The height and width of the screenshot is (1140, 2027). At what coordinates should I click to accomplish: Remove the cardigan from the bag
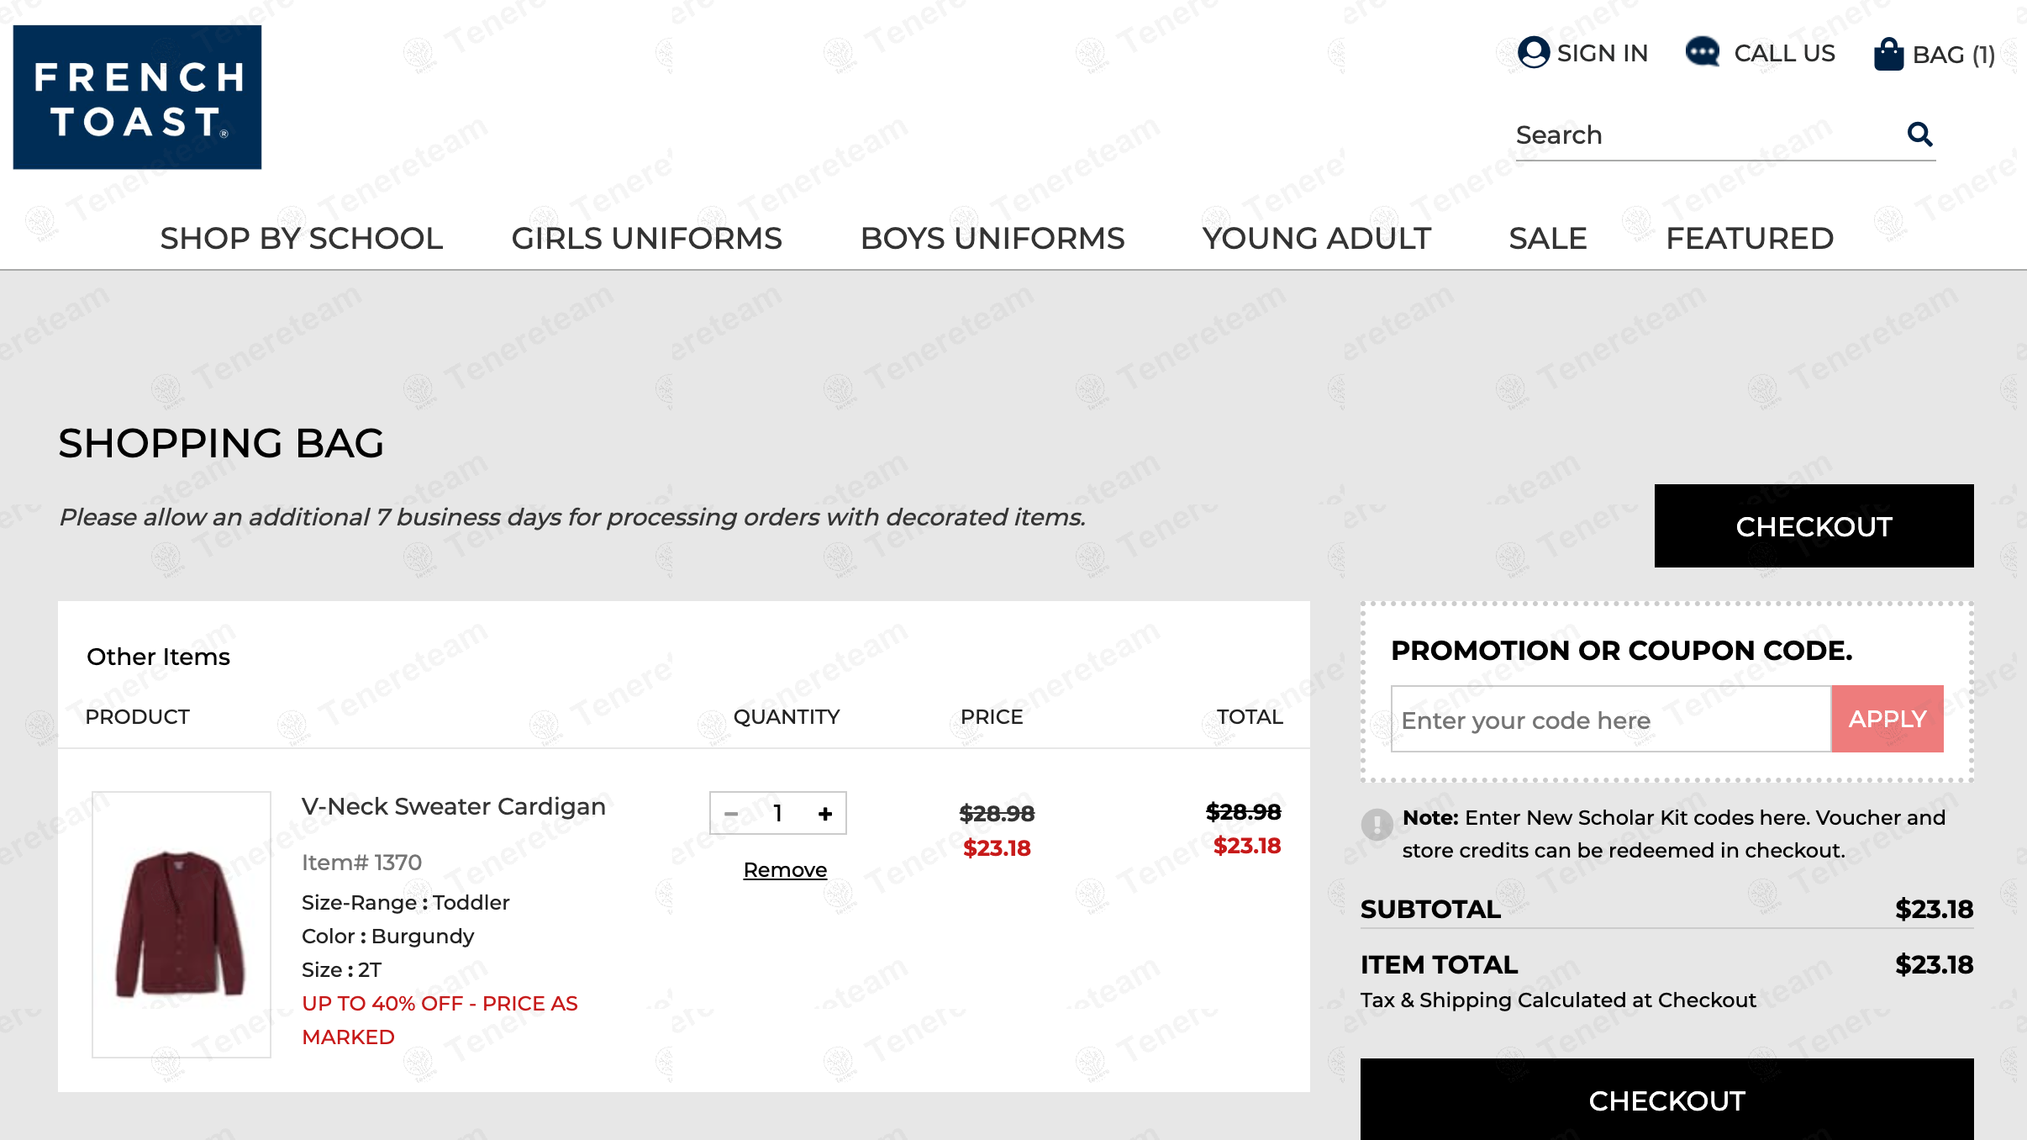pyautogui.click(x=785, y=870)
